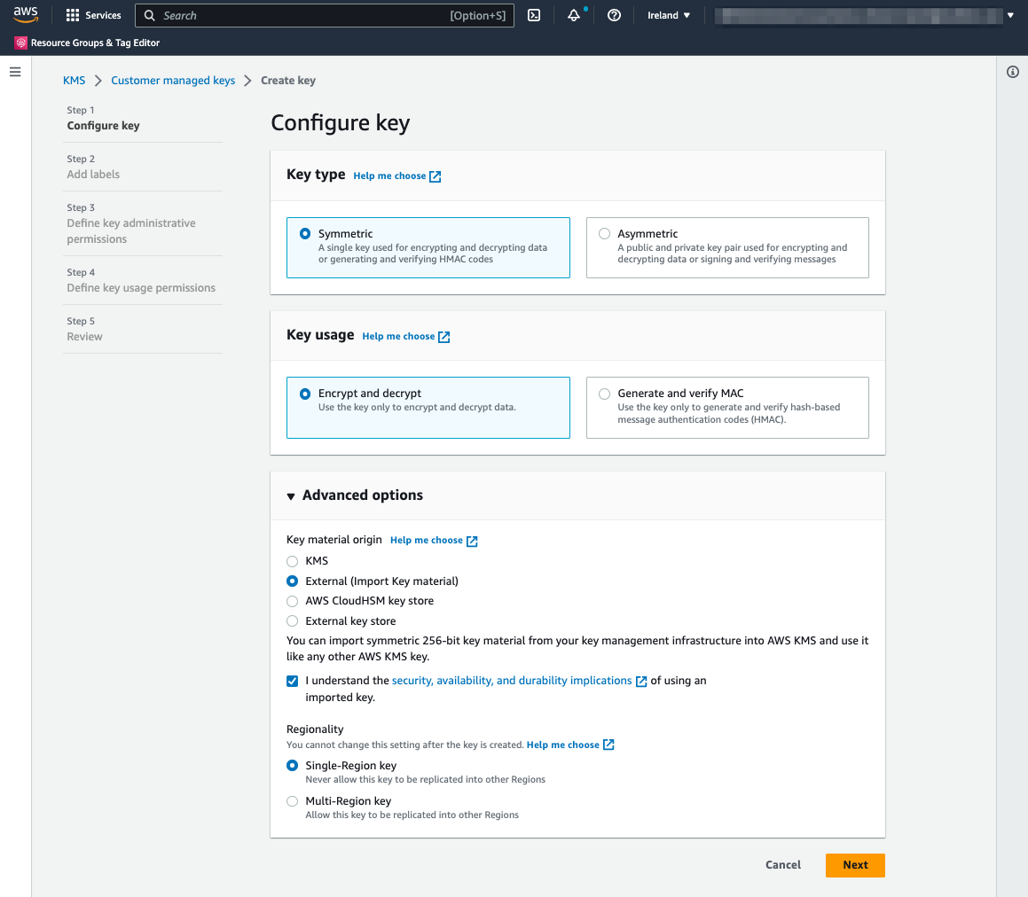Click external link icon beside Key material origin help
The width and height of the screenshot is (1028, 897).
tap(472, 541)
